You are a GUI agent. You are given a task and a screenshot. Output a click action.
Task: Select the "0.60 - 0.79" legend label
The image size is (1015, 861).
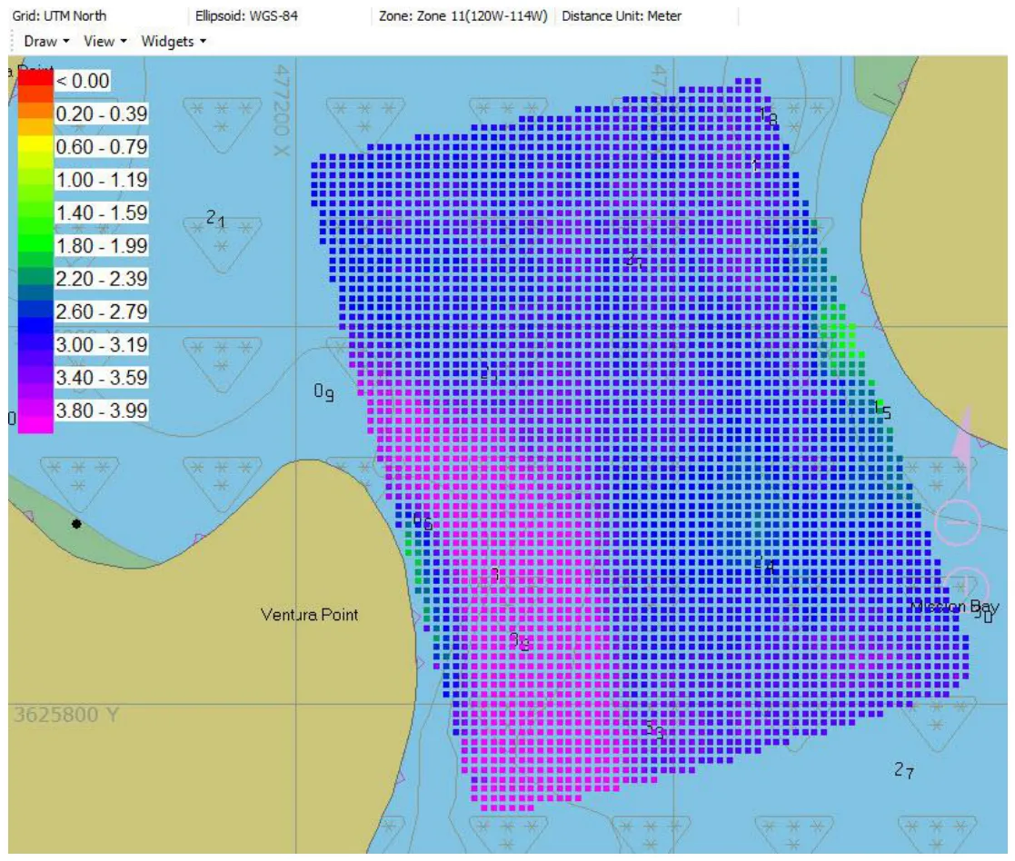tap(102, 147)
